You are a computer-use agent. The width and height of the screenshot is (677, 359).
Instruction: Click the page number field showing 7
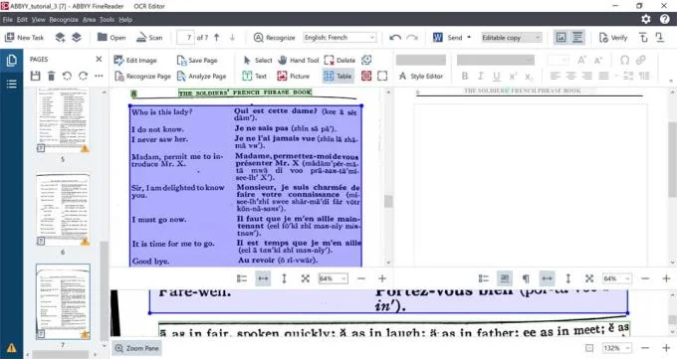click(185, 38)
